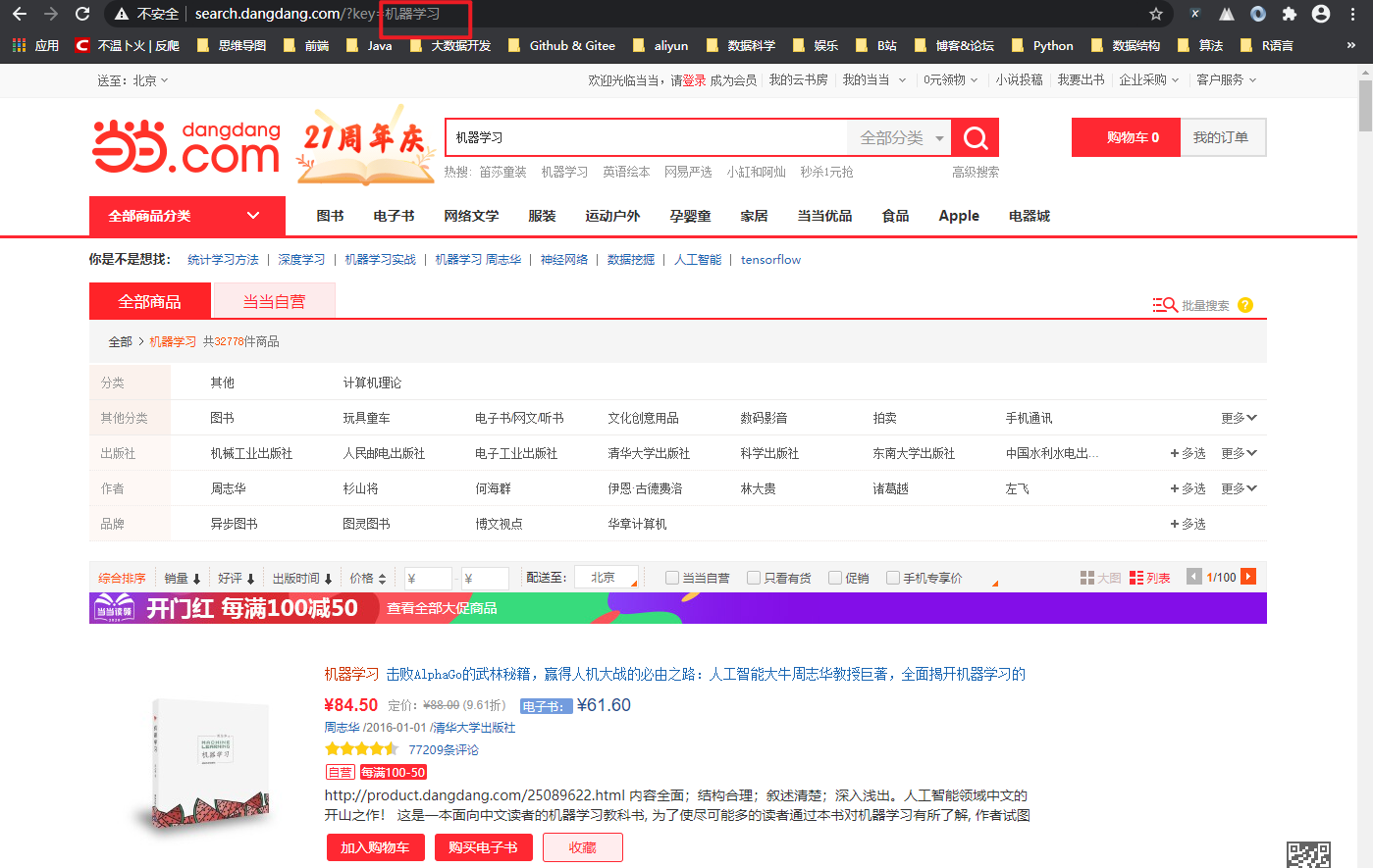Expand 更多 in 其他分类 row
The width and height of the screenshot is (1373, 868).
1239,418
